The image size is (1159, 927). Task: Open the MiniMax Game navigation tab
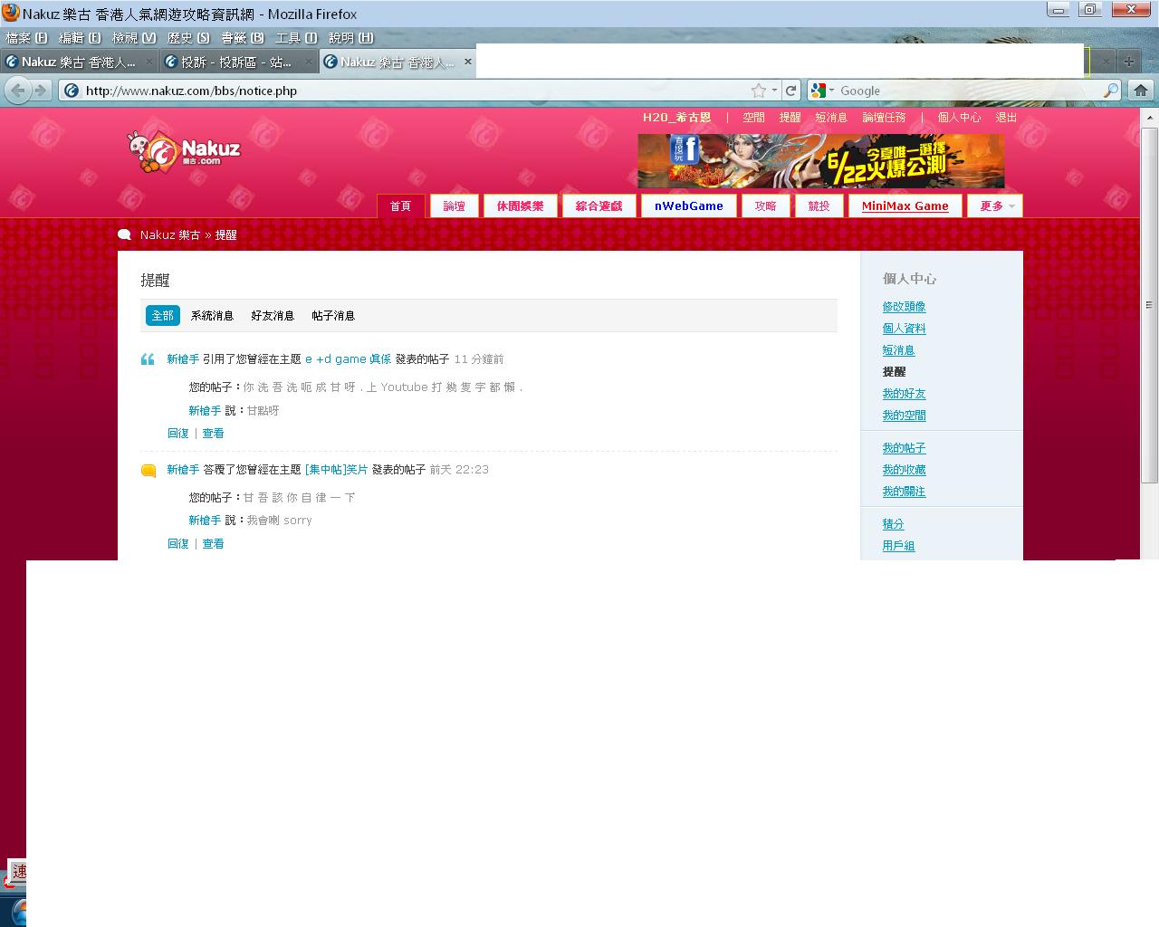coord(905,205)
